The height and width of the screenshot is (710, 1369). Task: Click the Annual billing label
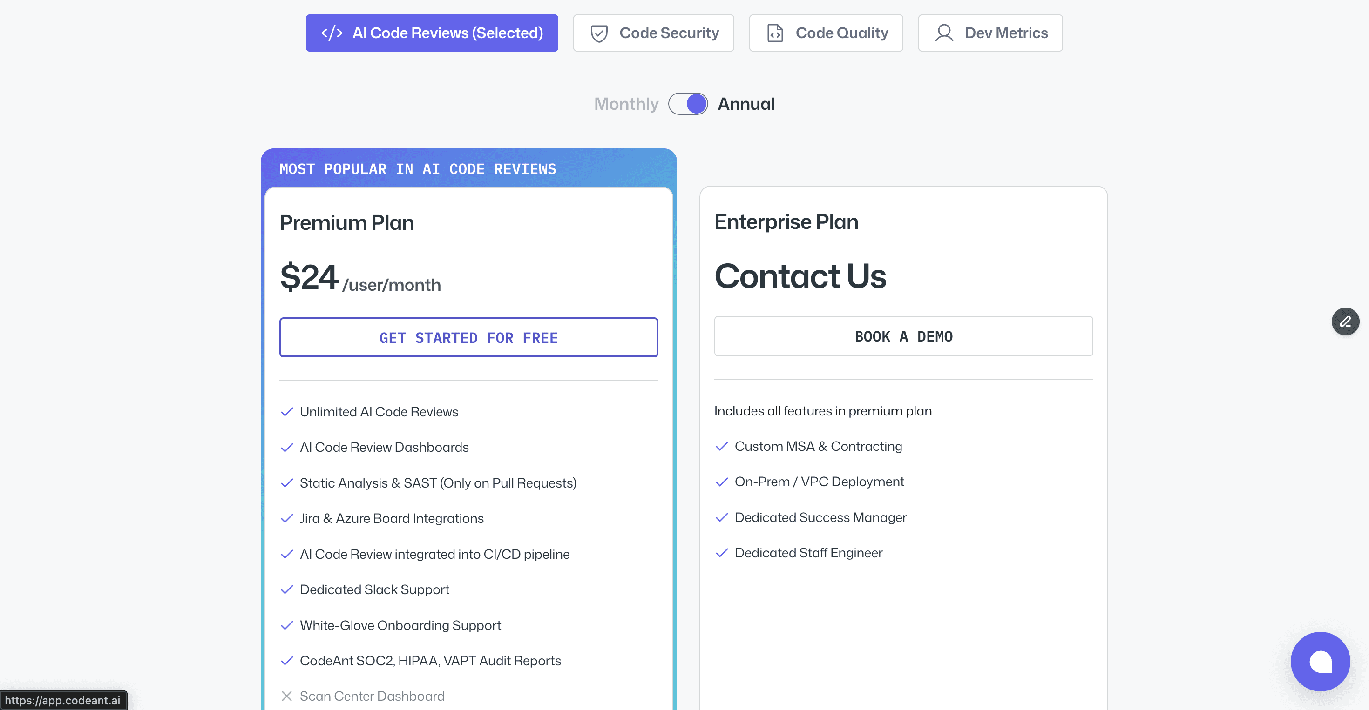pos(746,104)
